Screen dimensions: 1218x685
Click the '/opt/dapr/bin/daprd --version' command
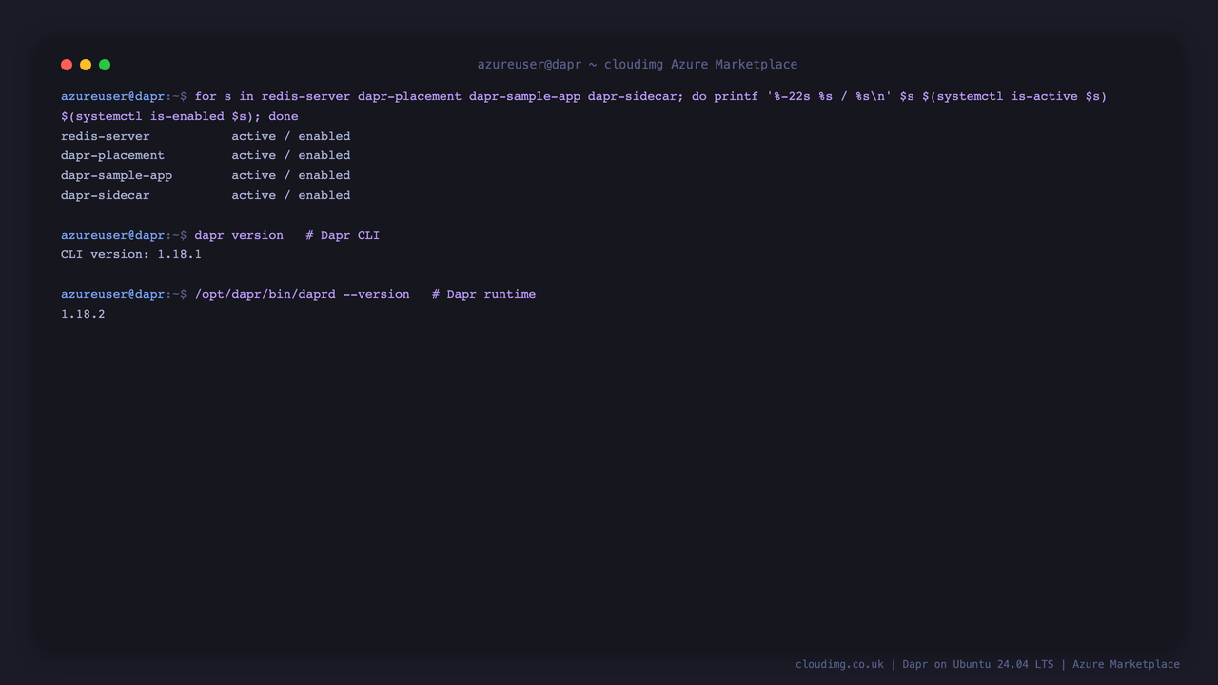tap(302, 294)
